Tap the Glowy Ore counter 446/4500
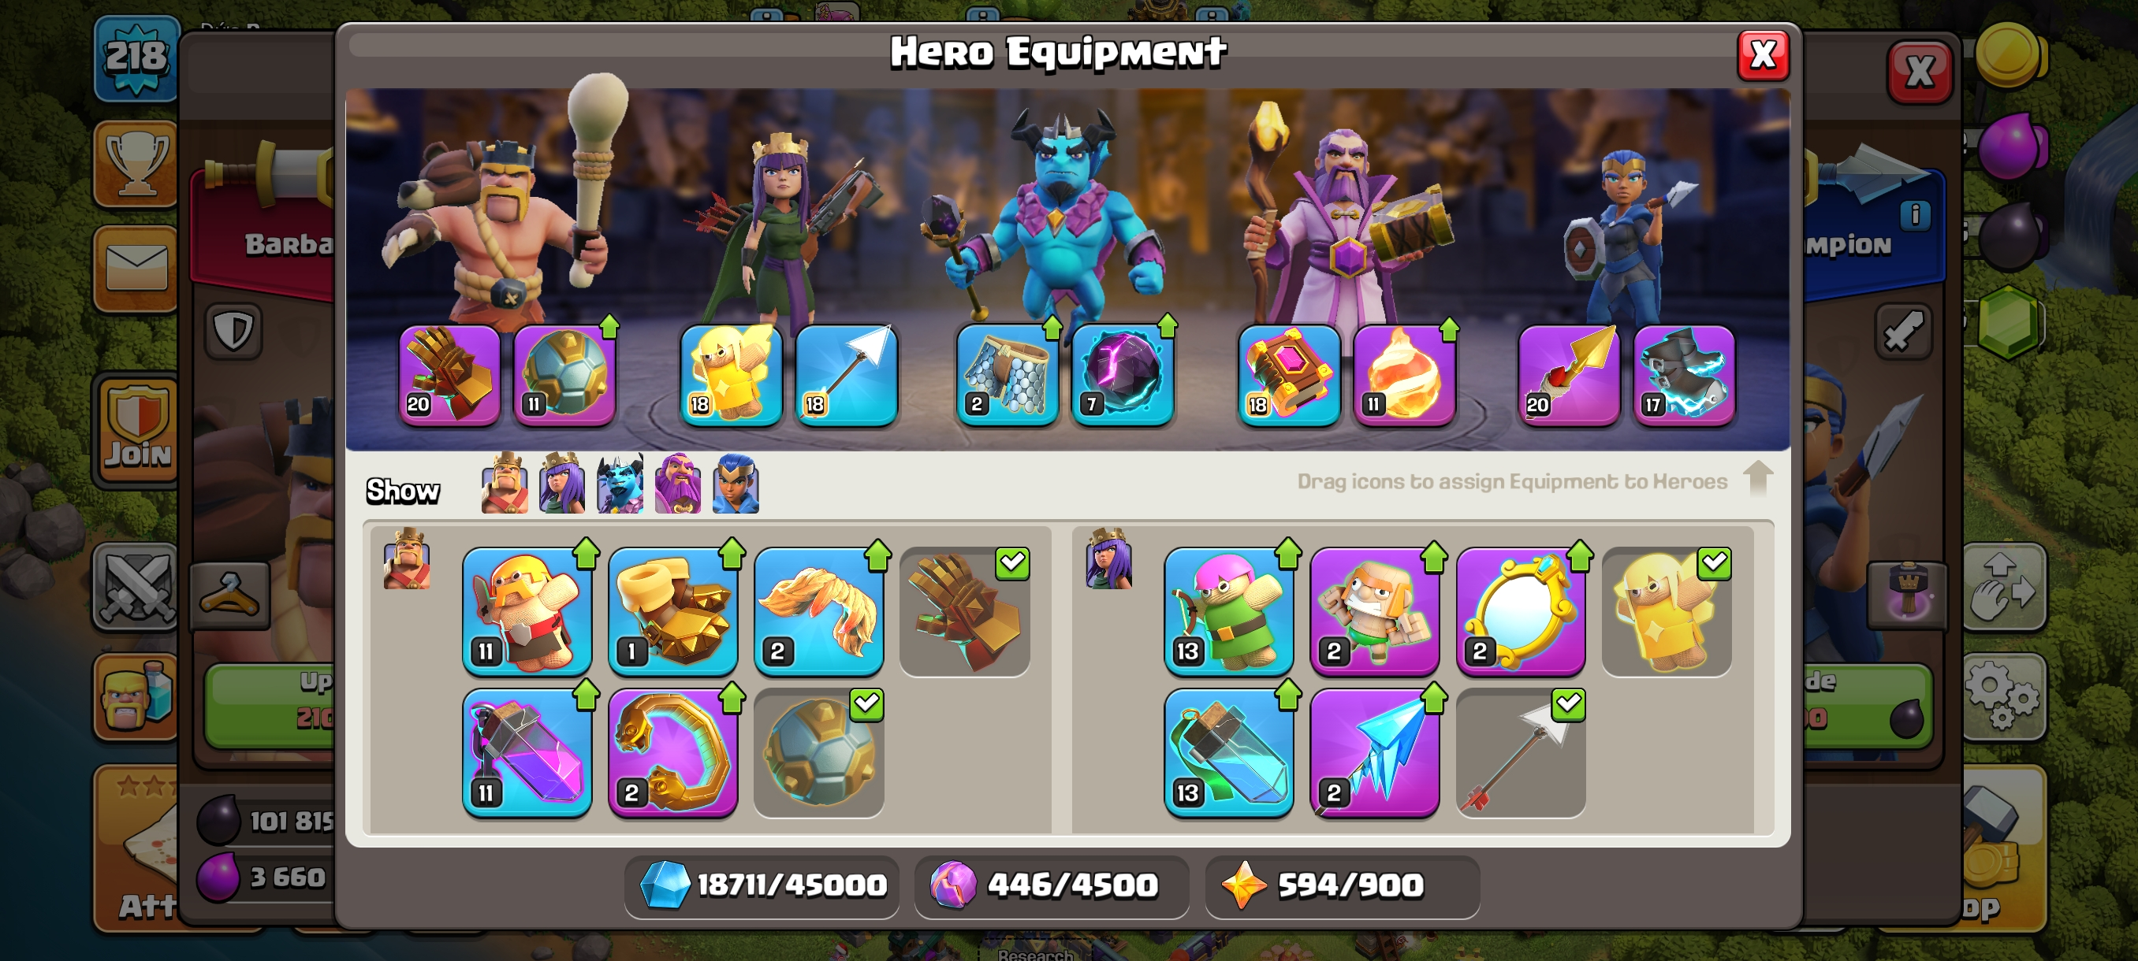The width and height of the screenshot is (2138, 961). coord(1052,885)
